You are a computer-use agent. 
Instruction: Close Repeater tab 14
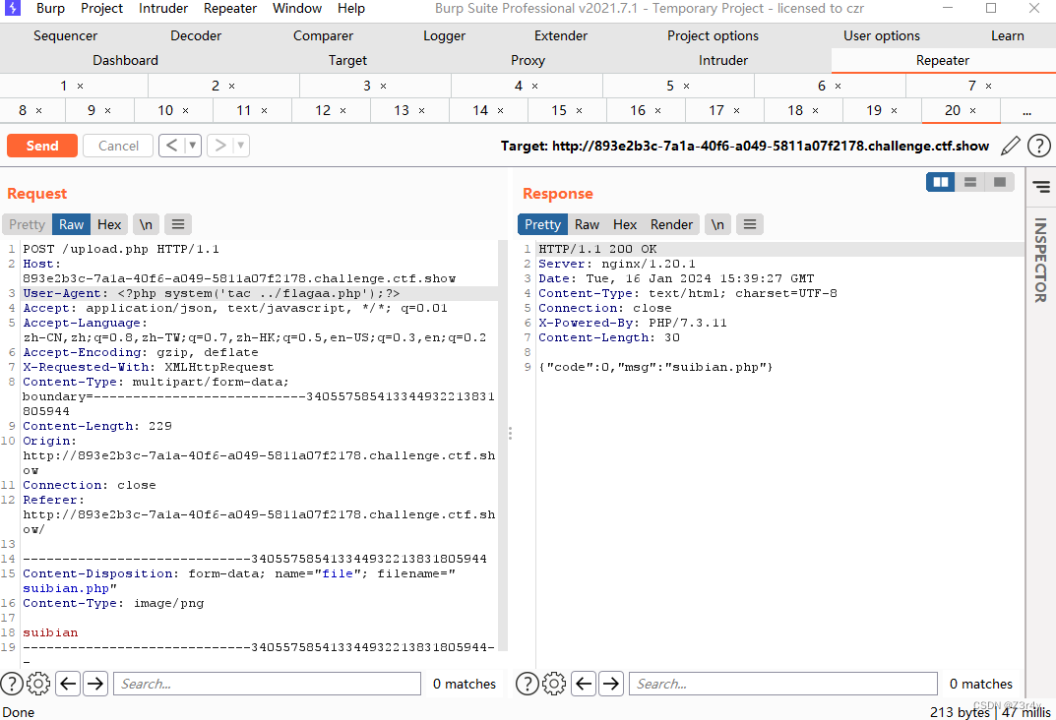(x=500, y=110)
